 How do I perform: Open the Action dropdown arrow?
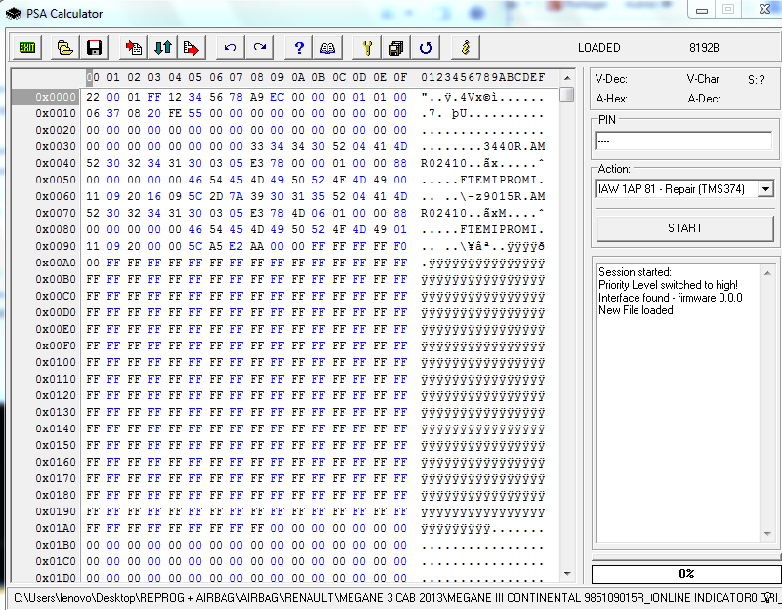pyautogui.click(x=765, y=188)
